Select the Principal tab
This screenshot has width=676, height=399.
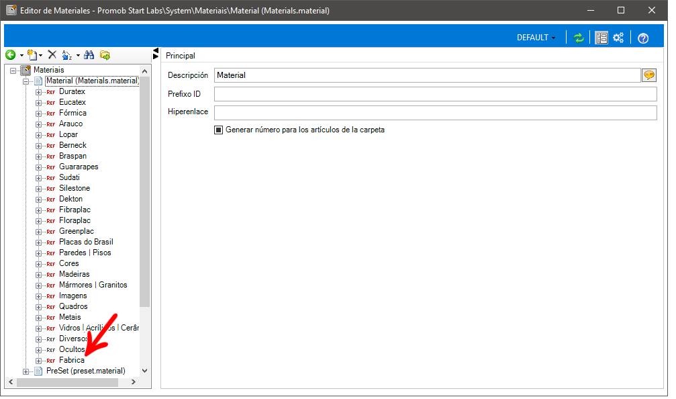tap(180, 56)
